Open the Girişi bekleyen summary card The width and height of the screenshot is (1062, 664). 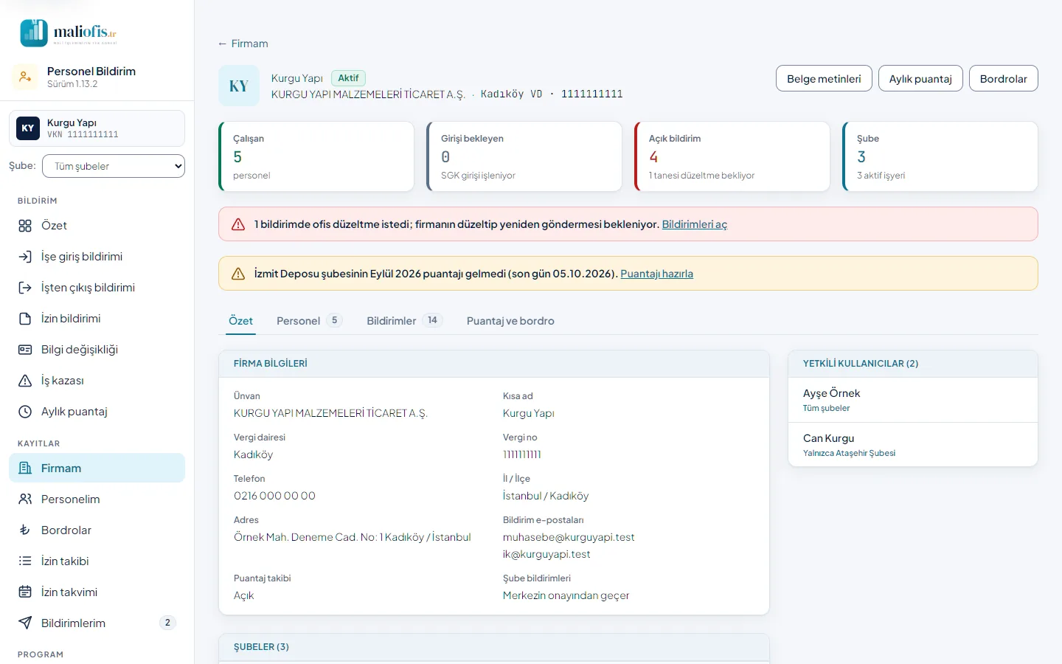[524, 156]
